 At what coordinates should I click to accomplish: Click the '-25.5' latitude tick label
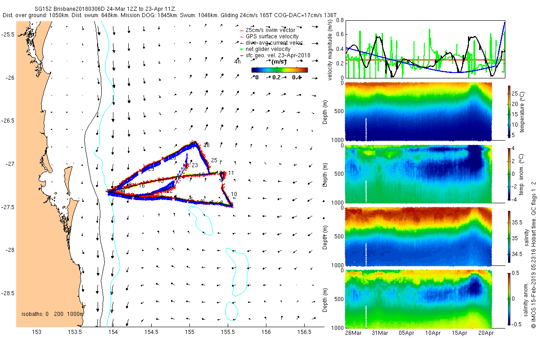coord(8,35)
